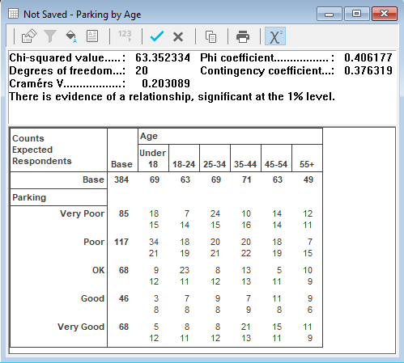404x363 pixels.
Task: Maximize the Parking by Age window
Action: click(356, 14)
